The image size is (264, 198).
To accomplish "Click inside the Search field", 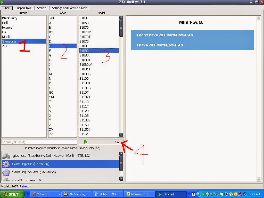I will click(x=39, y=142).
